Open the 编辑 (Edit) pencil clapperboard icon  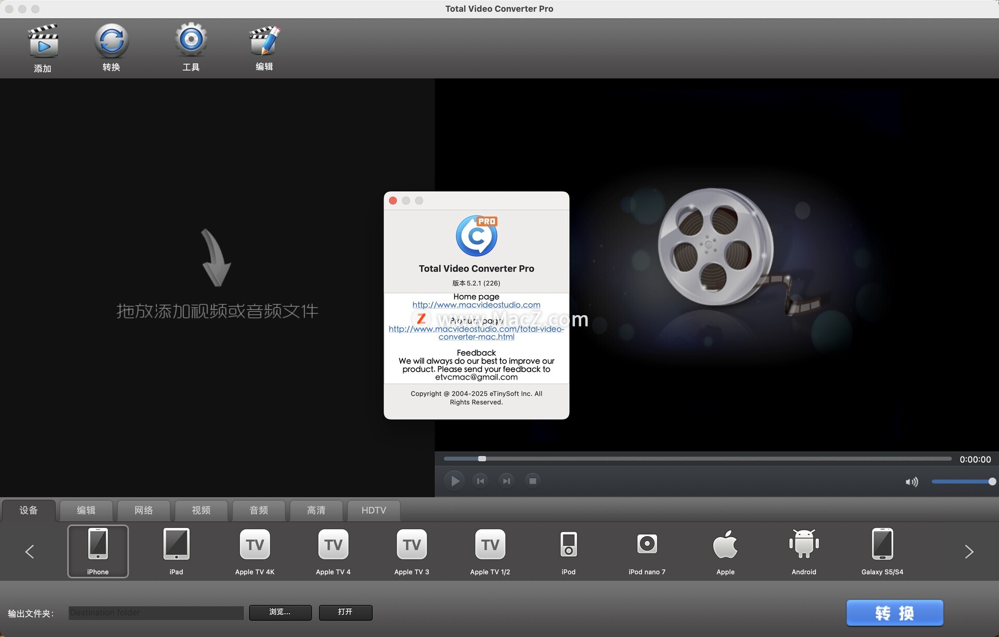tap(264, 41)
